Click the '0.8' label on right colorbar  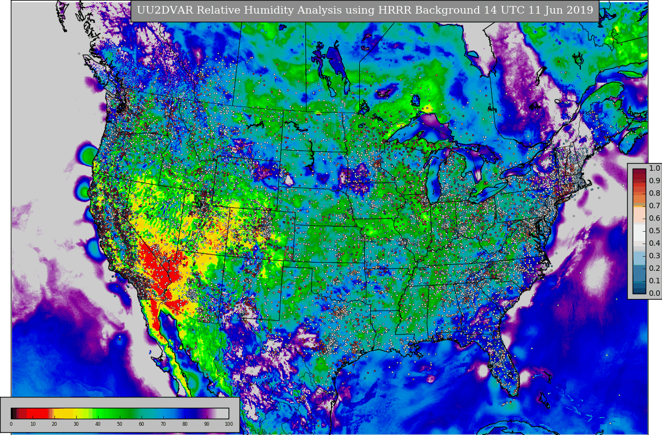coord(654,194)
